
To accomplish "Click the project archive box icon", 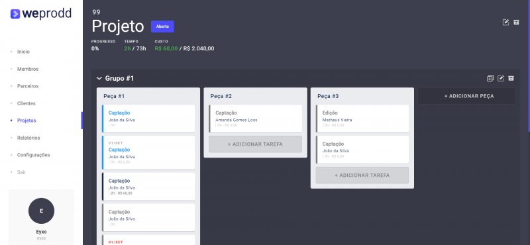I will pos(516,23).
